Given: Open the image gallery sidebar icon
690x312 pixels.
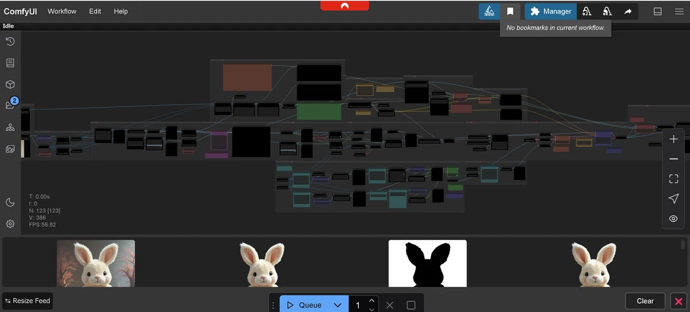Looking at the screenshot, I should pyautogui.click(x=10, y=149).
